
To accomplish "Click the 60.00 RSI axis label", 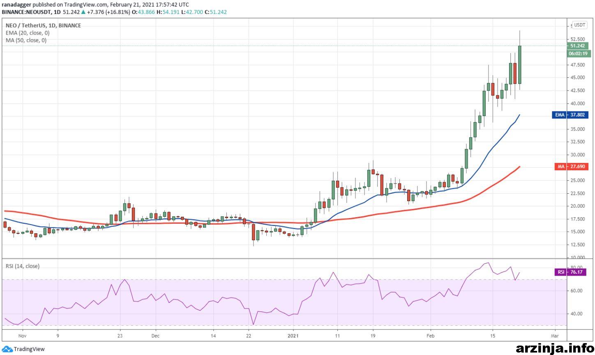I will click(577, 291).
